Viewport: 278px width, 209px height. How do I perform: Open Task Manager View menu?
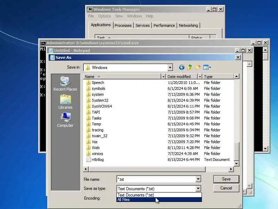(119, 16)
